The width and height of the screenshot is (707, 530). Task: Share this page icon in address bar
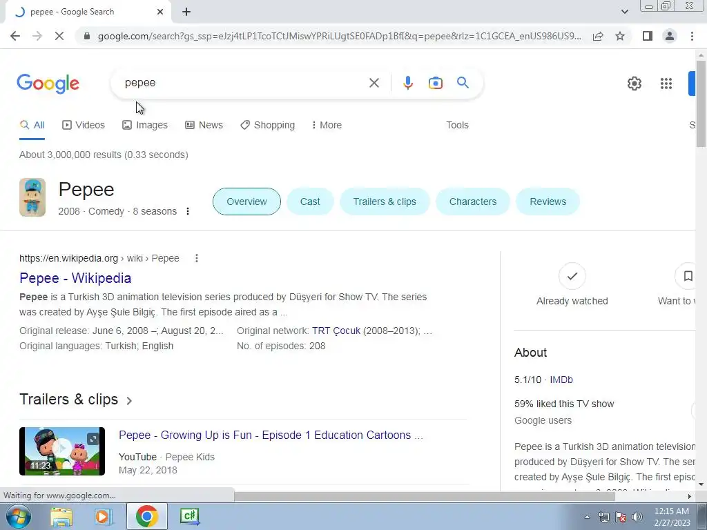(x=598, y=36)
